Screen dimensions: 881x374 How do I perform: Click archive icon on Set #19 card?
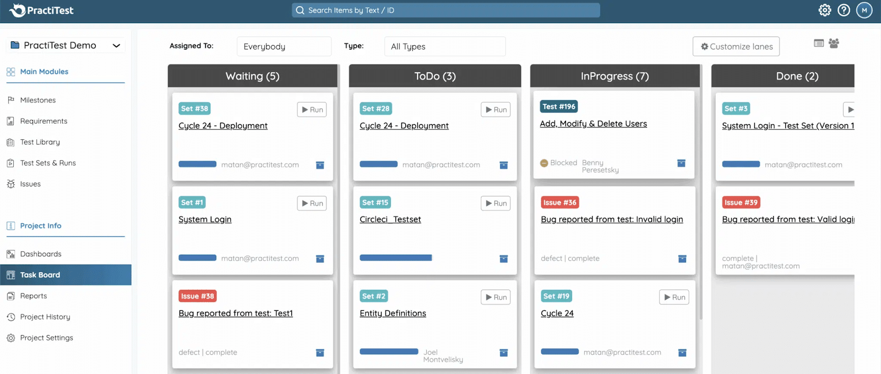click(x=682, y=353)
